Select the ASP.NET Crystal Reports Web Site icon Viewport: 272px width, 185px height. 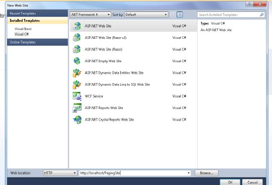pos(77,119)
